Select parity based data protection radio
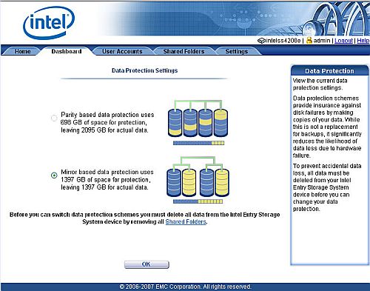This screenshot has height=291, width=370. (x=54, y=118)
